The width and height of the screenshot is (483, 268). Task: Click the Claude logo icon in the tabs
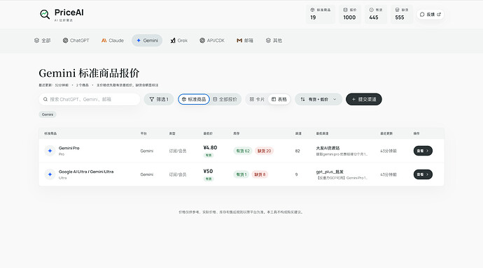tap(104, 40)
